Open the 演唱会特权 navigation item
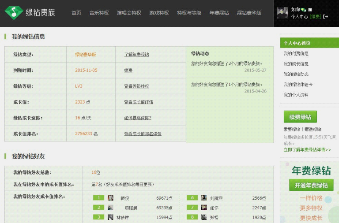Viewport: 339px width, 223px height. tap(129, 13)
